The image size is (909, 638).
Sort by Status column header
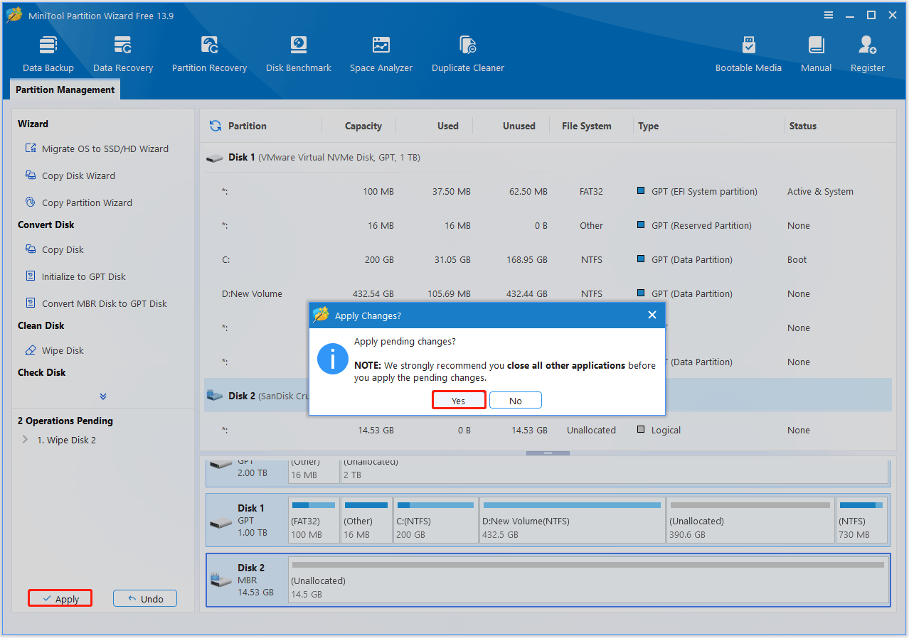802,126
